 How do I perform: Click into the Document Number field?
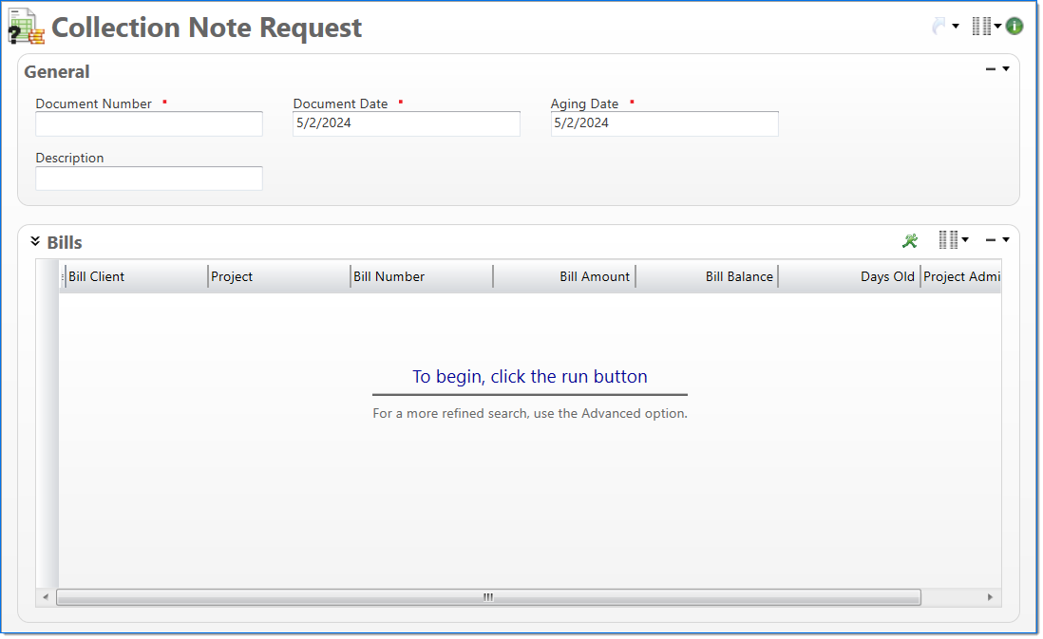tap(149, 124)
